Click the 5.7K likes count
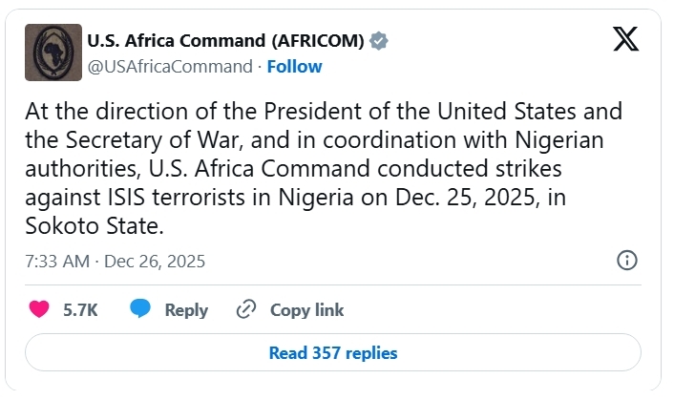Image resolution: width=674 pixels, height=400 pixels. pyautogui.click(x=80, y=310)
